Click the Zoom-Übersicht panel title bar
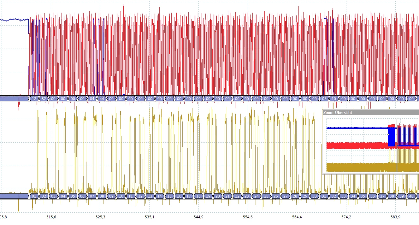 [371, 112]
